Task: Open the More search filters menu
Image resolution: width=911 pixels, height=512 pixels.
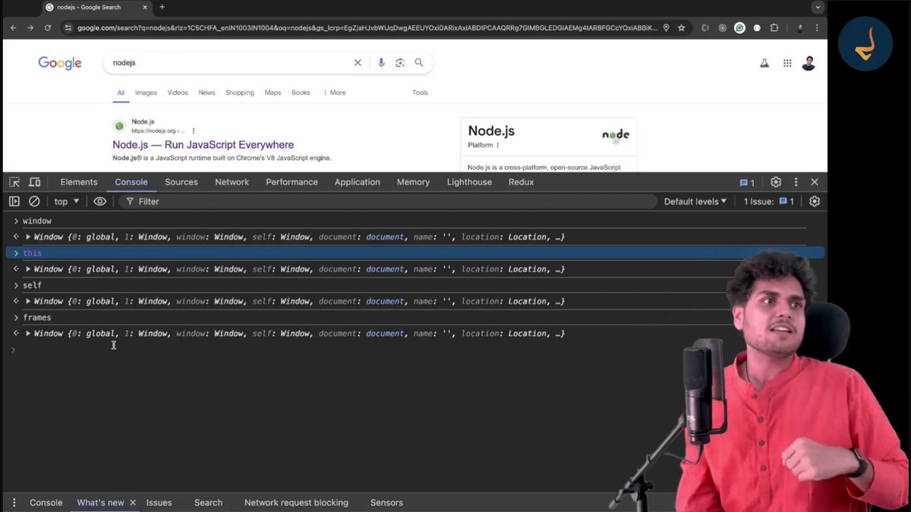Action: (334, 93)
